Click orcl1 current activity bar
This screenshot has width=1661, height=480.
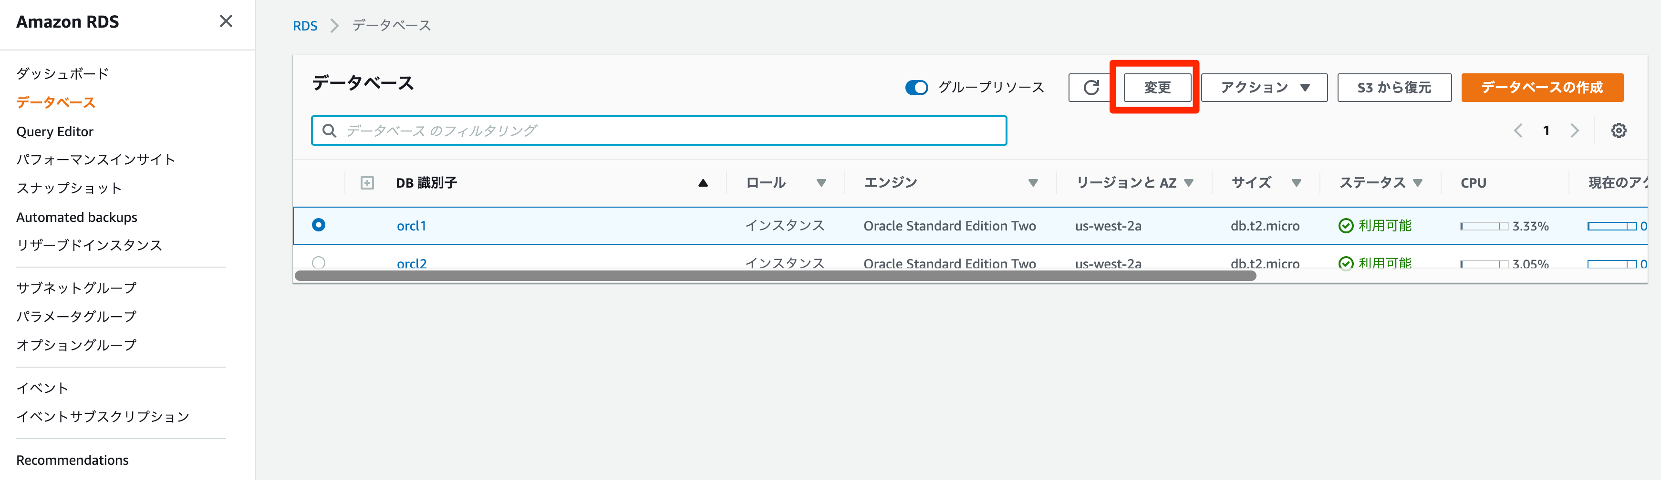[x=1612, y=226]
